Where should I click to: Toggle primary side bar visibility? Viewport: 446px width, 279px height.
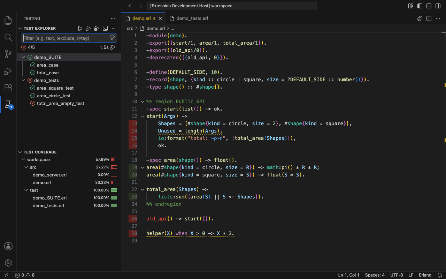[420, 6]
